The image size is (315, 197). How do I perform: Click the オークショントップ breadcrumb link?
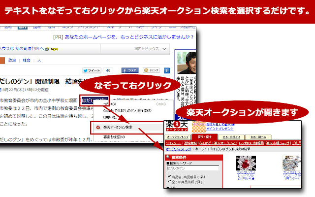click(178, 149)
